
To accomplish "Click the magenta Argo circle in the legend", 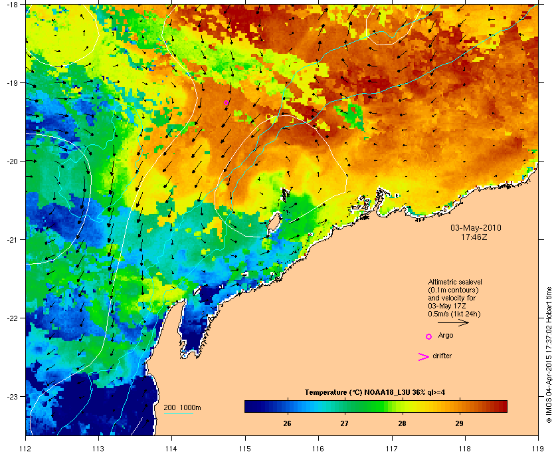I will point(428,336).
